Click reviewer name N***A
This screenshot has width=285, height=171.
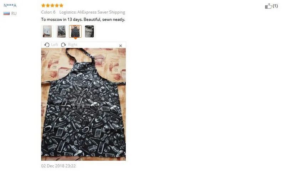click(10, 5)
